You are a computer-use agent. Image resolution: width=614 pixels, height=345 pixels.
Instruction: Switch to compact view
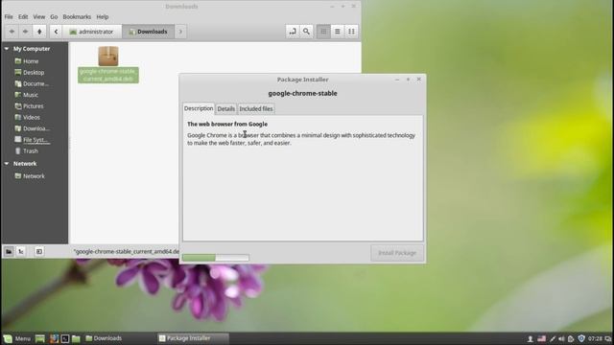(351, 32)
